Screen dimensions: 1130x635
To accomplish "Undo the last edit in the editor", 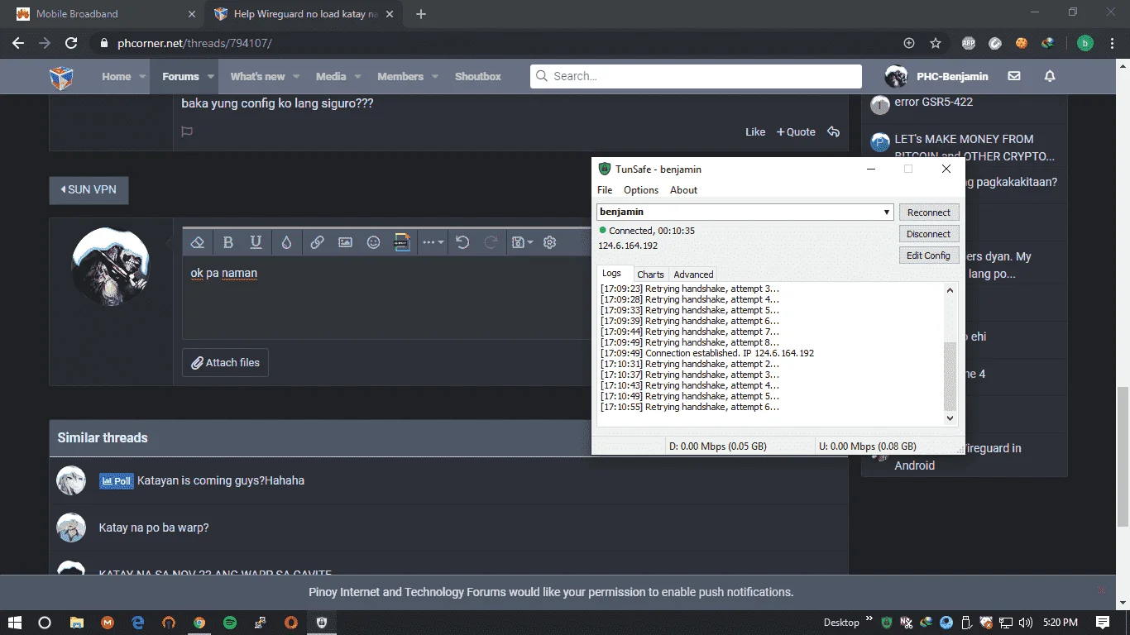I will tap(462, 242).
